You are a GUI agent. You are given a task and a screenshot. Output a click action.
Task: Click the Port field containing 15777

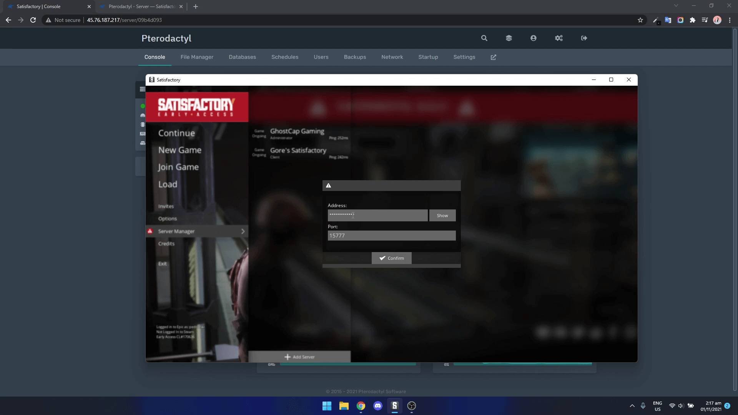click(392, 236)
